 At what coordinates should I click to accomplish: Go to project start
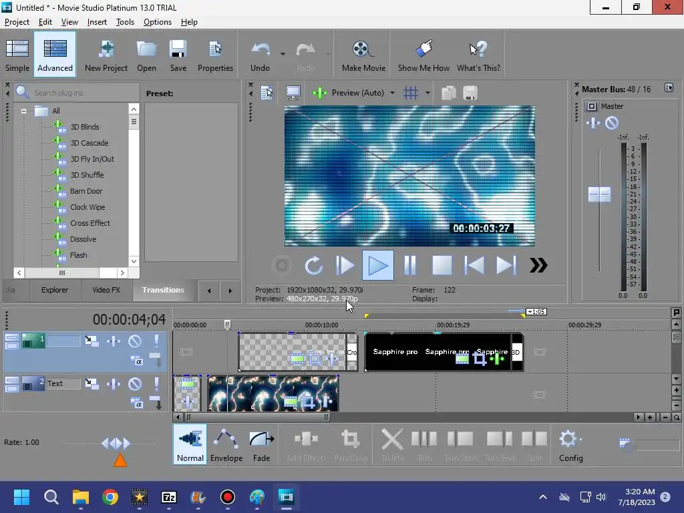pyautogui.click(x=474, y=265)
